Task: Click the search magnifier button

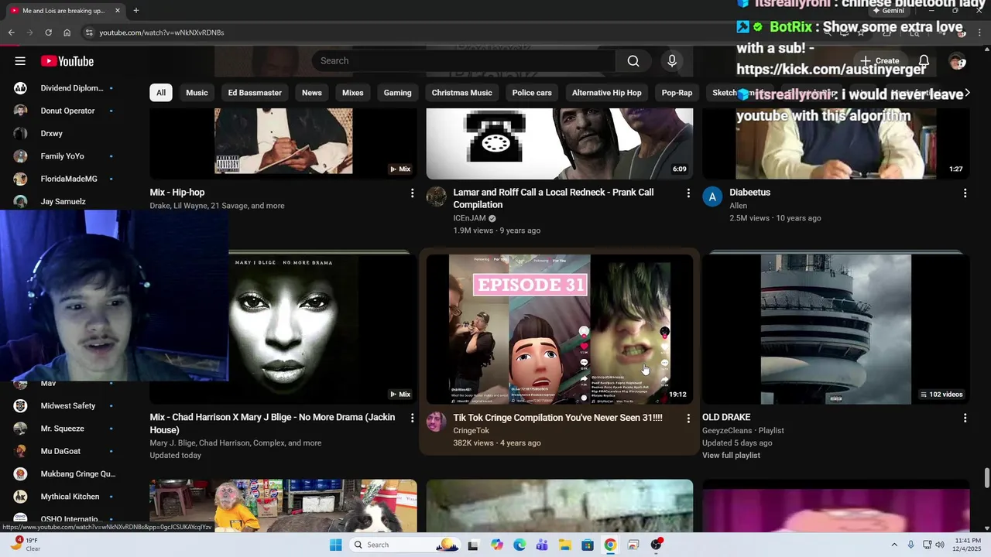Action: coord(633,61)
